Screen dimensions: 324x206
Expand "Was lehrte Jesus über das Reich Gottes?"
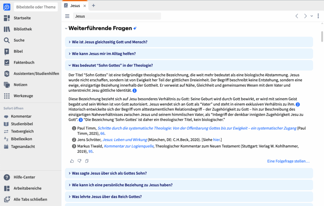(x=107, y=197)
